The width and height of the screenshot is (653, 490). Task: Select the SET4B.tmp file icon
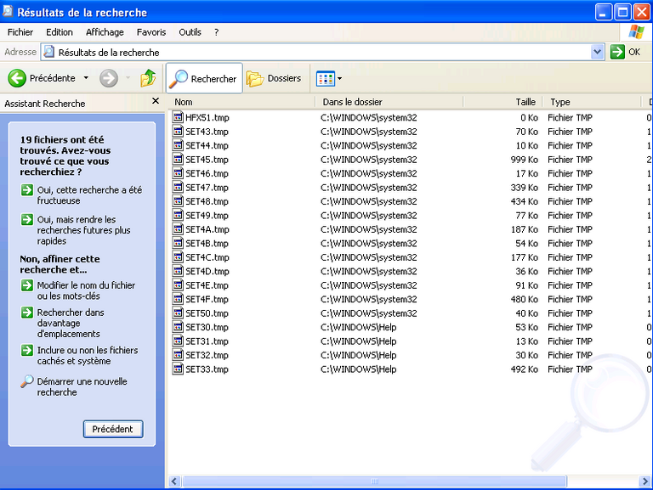[x=178, y=244]
